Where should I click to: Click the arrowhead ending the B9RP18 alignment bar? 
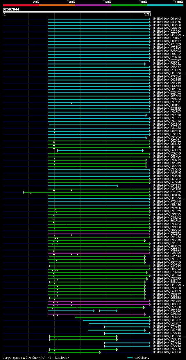click(146, 115)
